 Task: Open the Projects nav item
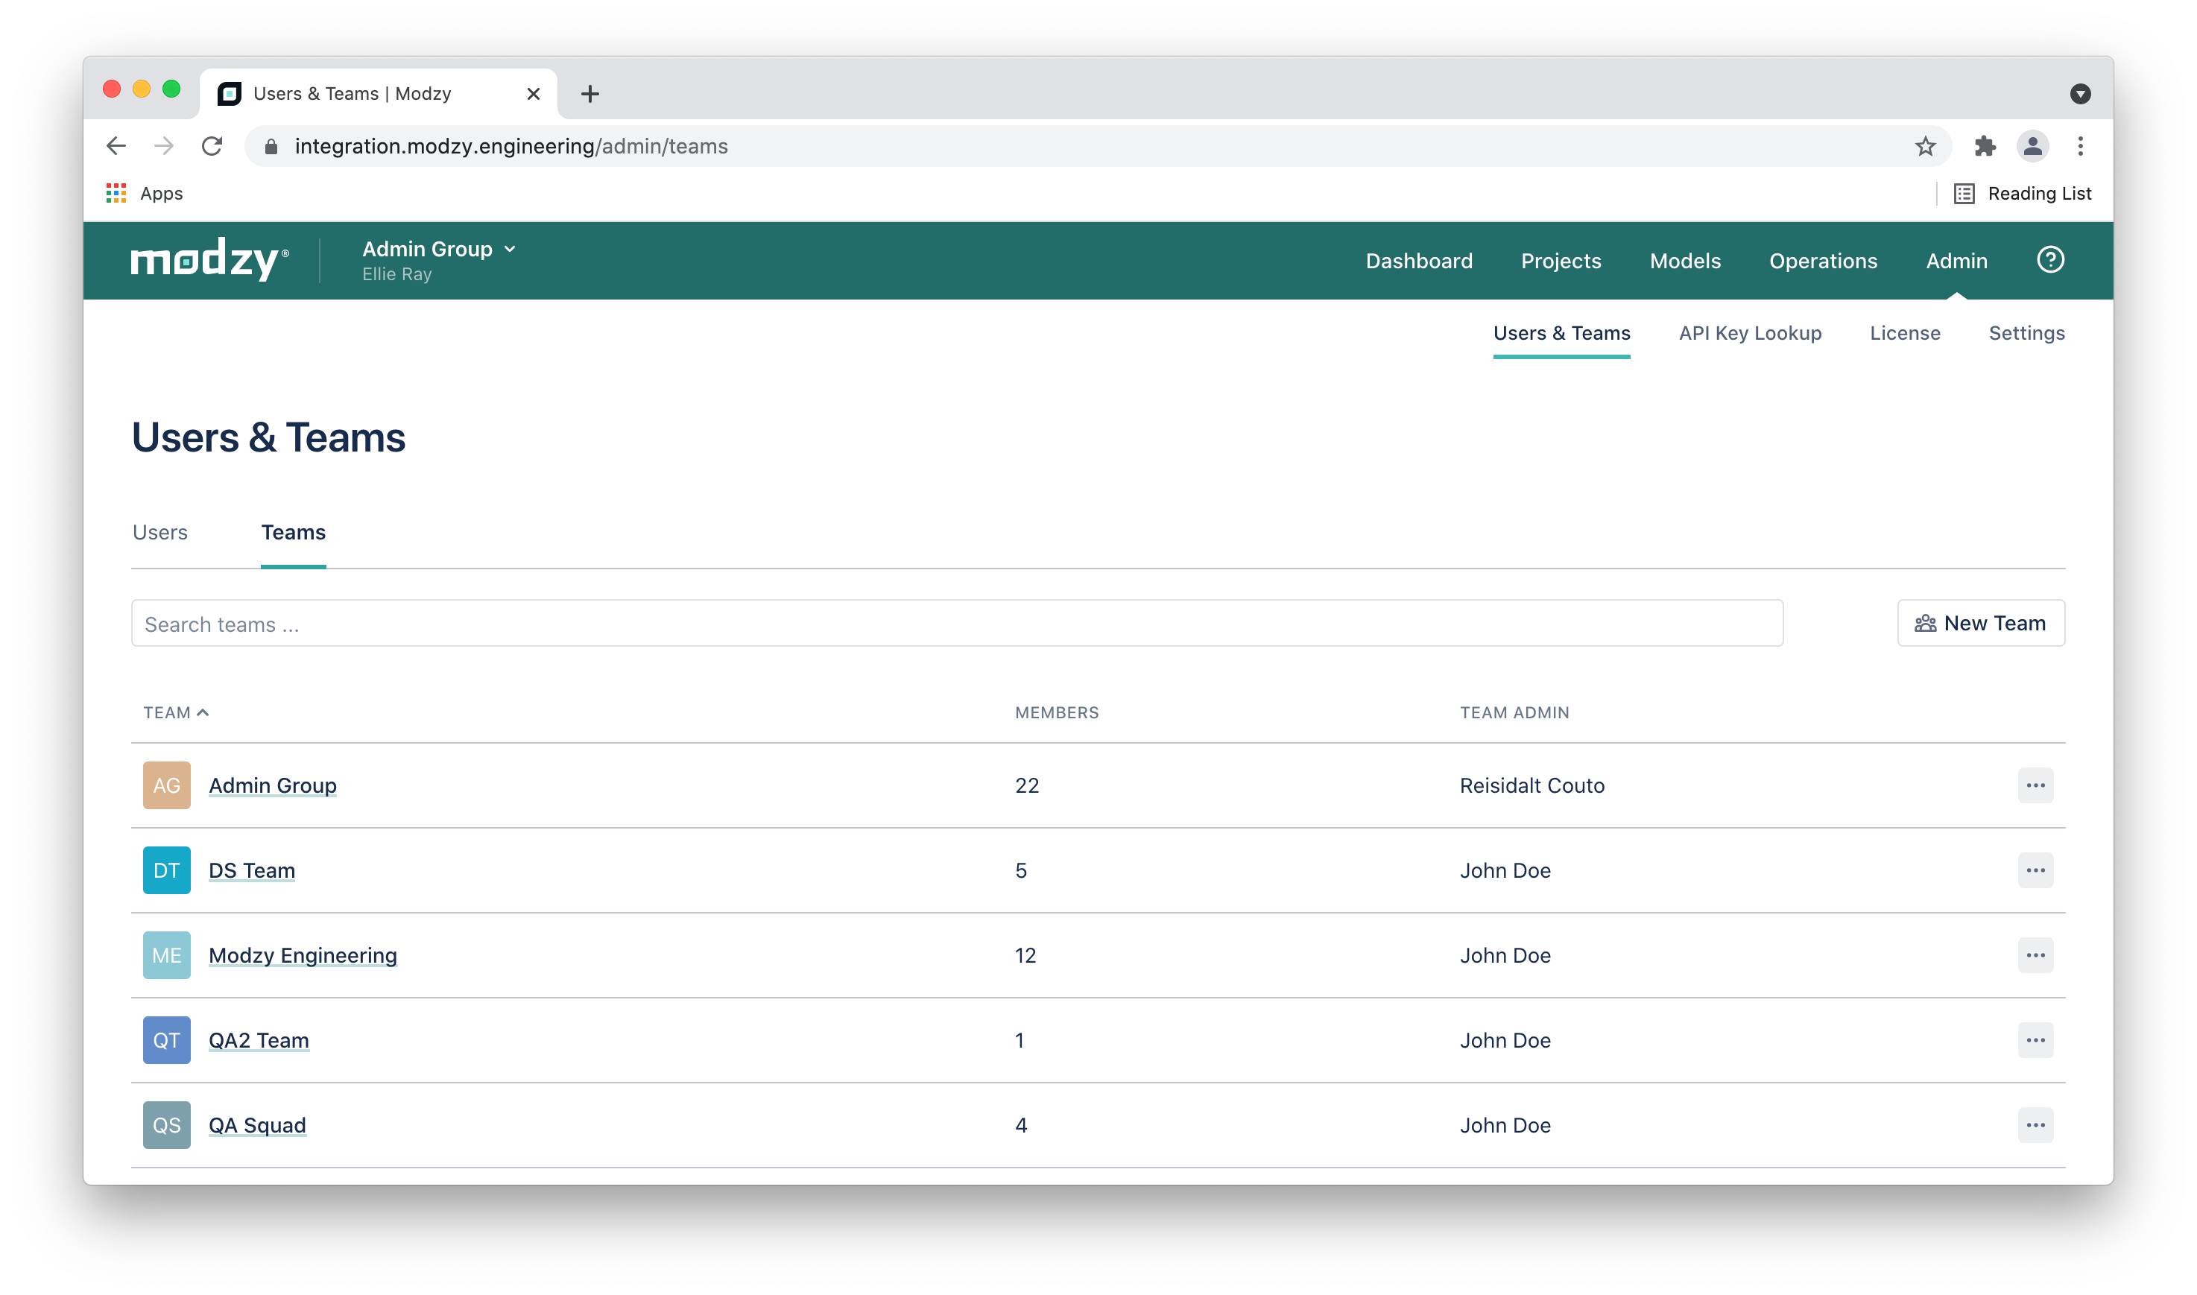coord(1560,260)
